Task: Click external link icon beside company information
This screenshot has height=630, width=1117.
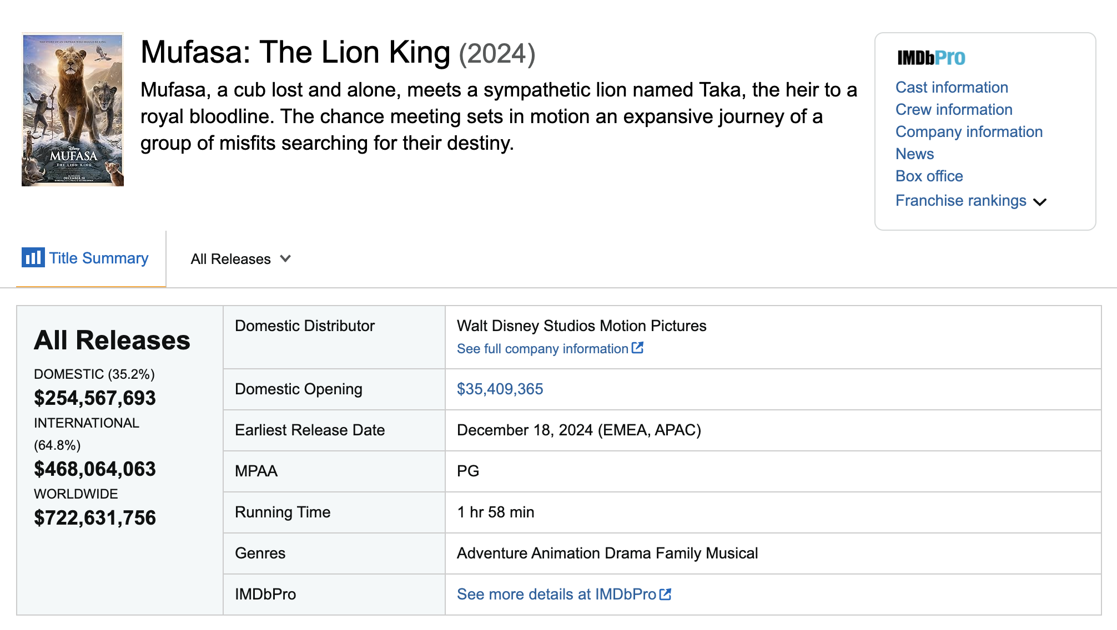Action: click(637, 348)
